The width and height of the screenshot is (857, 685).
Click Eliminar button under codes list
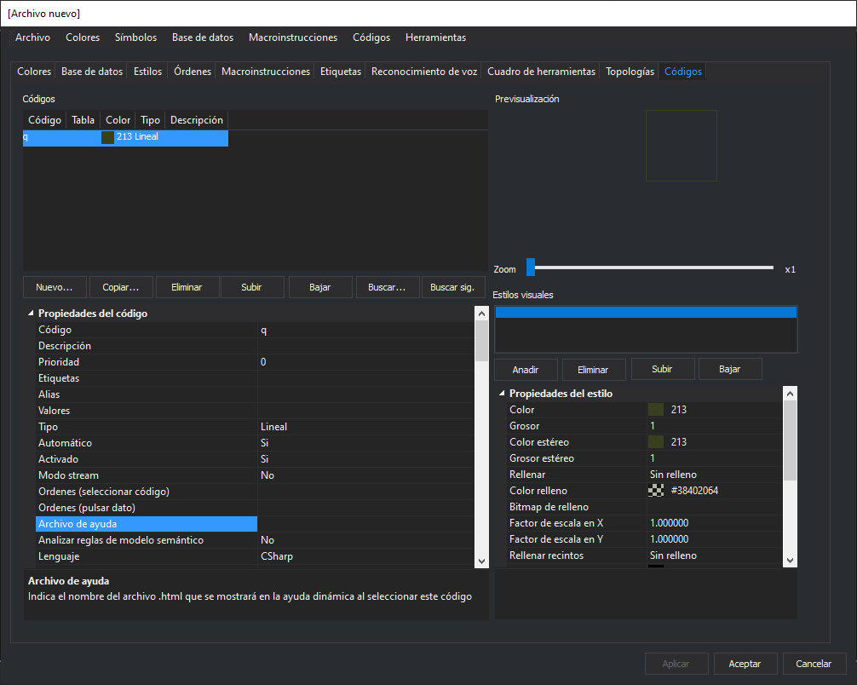pos(187,287)
